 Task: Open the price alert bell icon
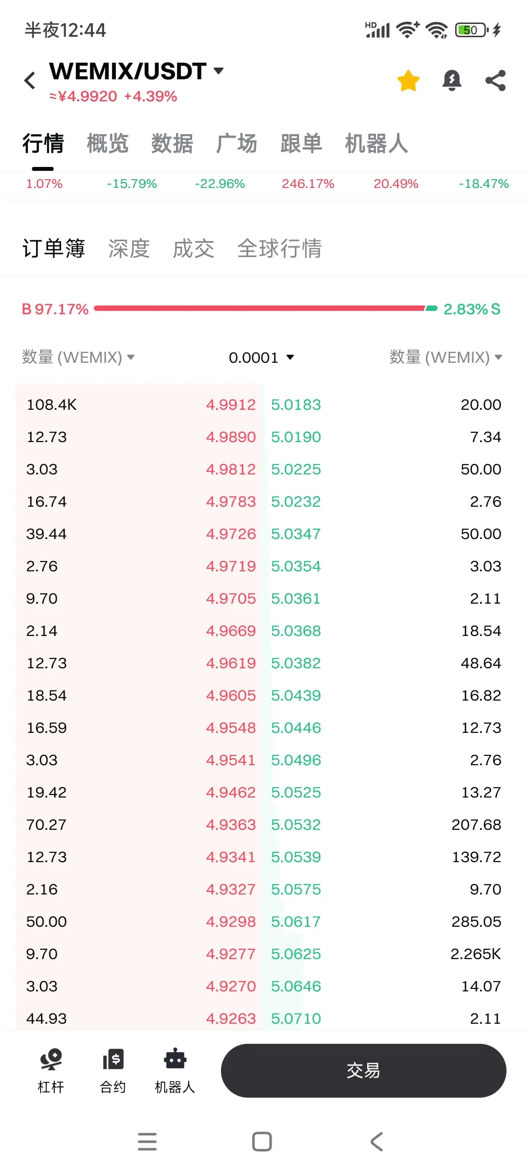452,80
